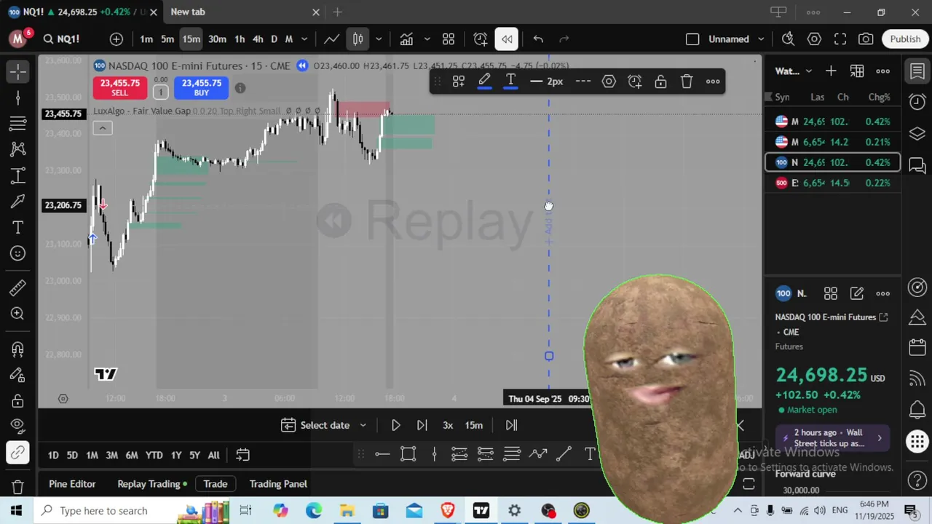Take a chart snapshot with the camera
The height and width of the screenshot is (524, 932).
pyautogui.click(x=866, y=39)
